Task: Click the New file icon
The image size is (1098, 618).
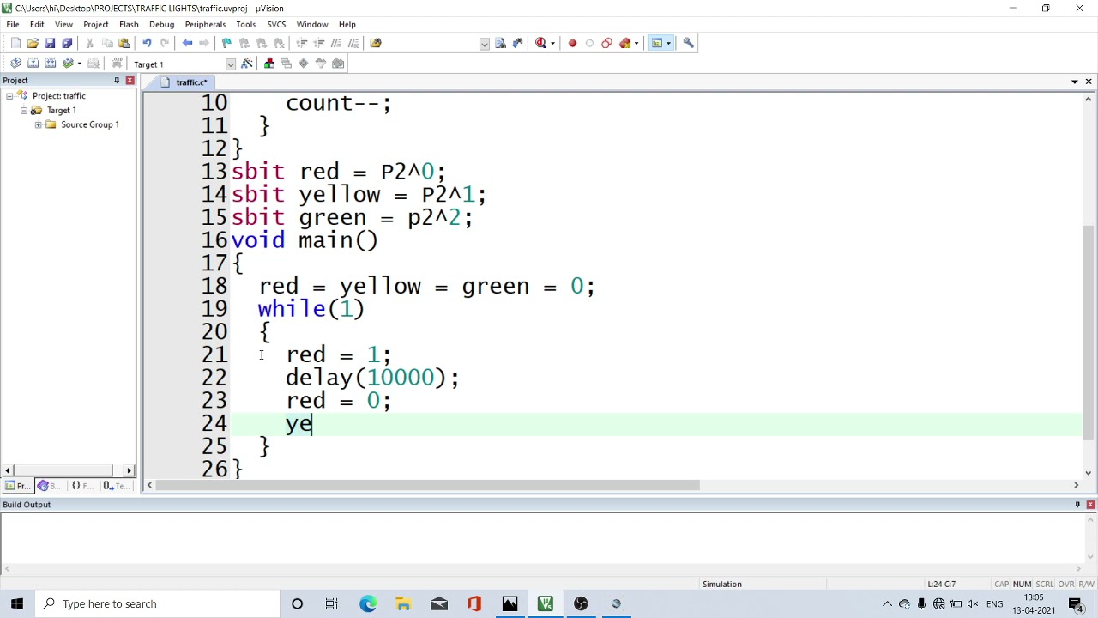Action: 15,43
